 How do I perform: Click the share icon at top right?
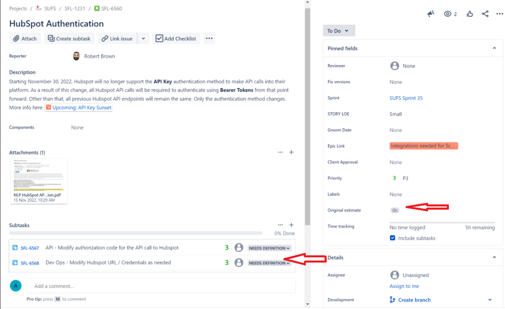(x=485, y=14)
